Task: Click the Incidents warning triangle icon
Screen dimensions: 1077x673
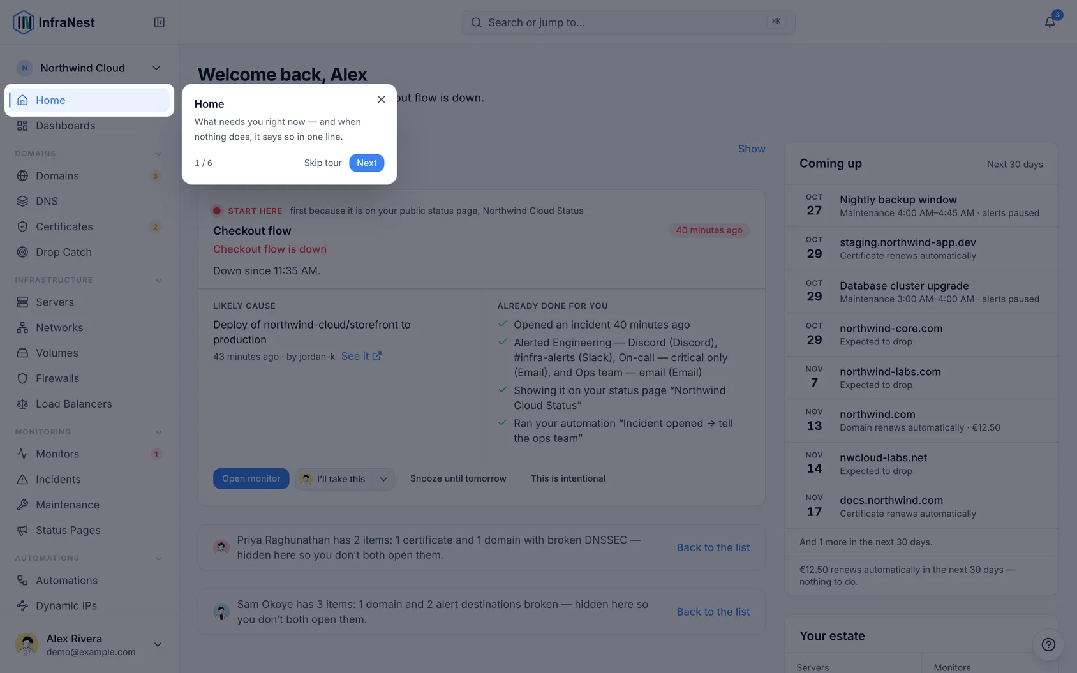Action: tap(22, 479)
